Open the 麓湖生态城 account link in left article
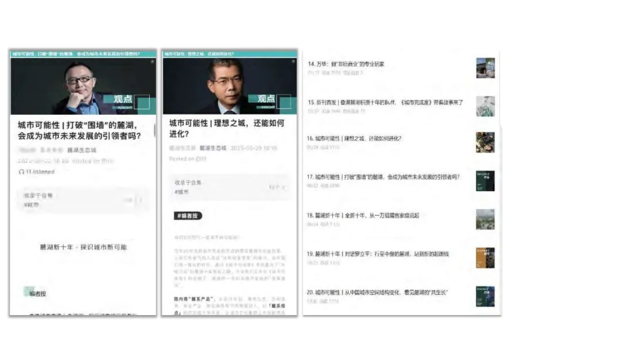 (82, 150)
